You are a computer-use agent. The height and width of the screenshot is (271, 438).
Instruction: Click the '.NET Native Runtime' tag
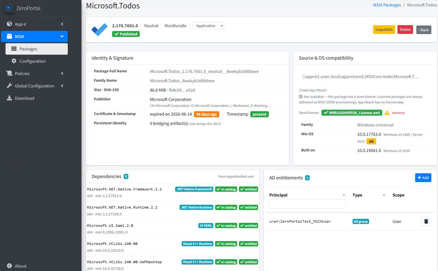coord(196,207)
